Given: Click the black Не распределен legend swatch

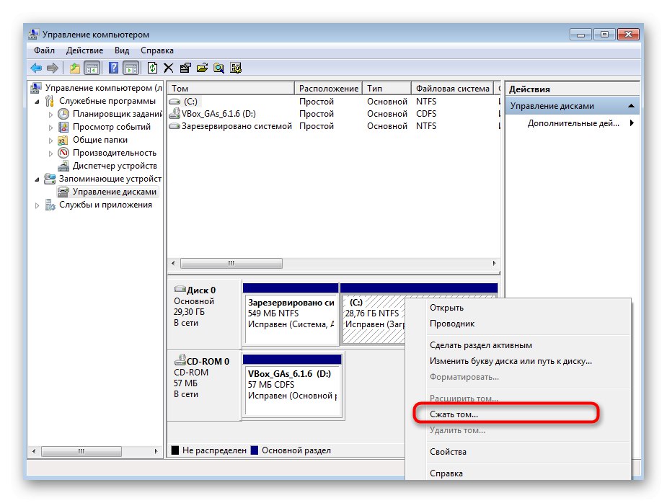Looking at the screenshot, I should (175, 450).
